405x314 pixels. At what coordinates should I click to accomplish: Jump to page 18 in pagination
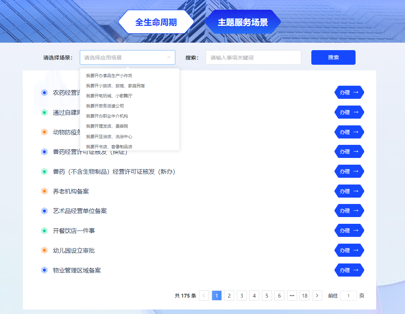pos(305,296)
